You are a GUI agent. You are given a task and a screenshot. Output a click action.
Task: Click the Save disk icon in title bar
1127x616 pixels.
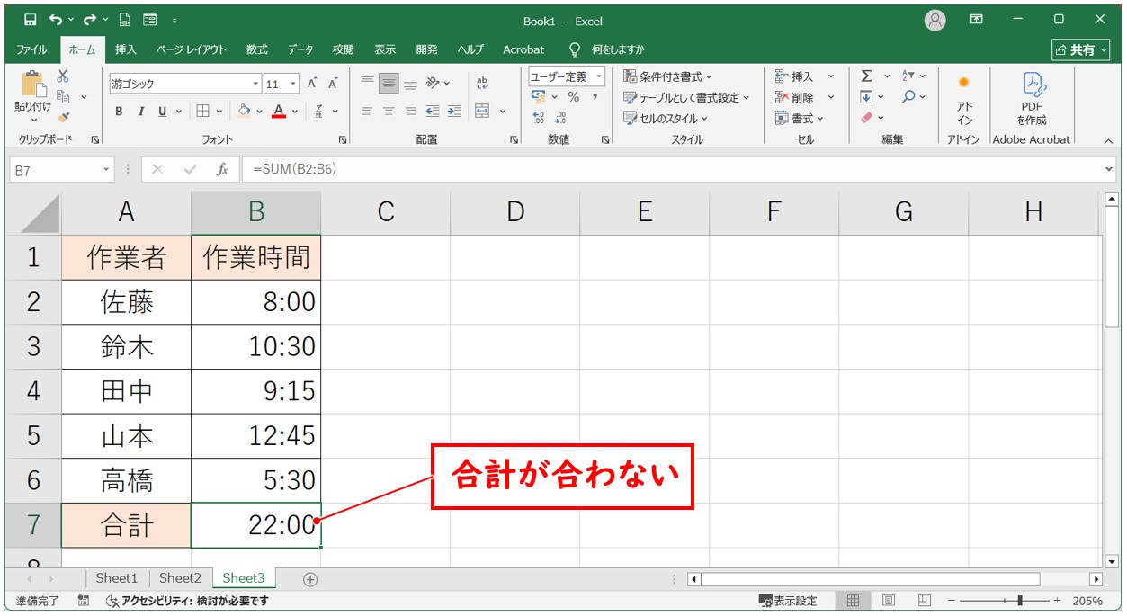tap(31, 21)
